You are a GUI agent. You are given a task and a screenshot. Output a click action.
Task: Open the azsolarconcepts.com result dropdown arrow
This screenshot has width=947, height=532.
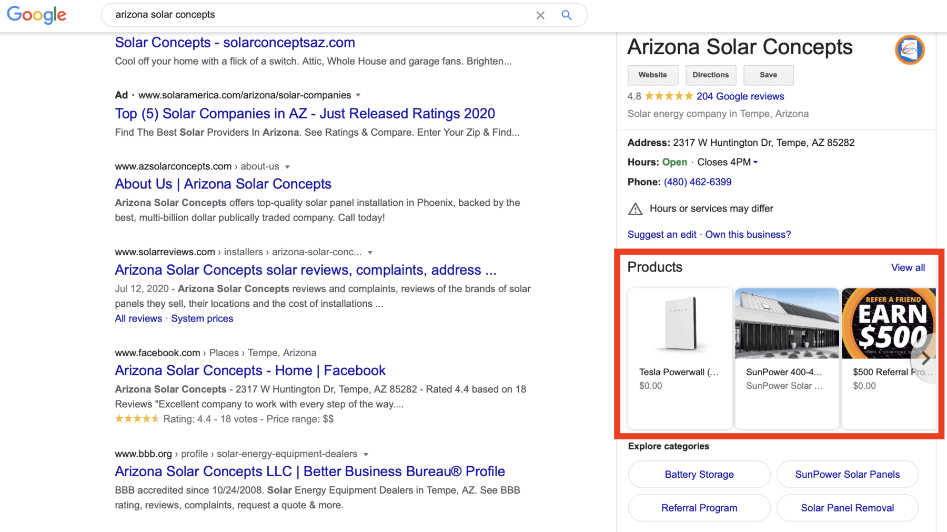287,167
